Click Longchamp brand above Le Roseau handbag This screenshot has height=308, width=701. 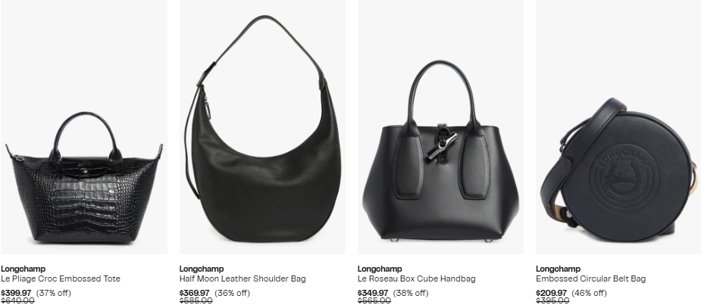point(380,269)
